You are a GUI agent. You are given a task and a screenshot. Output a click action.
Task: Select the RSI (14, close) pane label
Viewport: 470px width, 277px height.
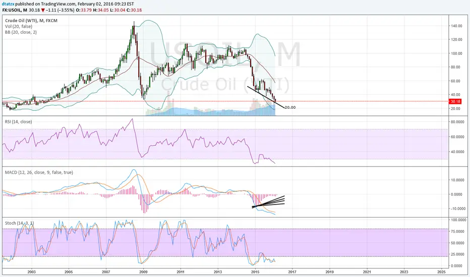pos(19,121)
